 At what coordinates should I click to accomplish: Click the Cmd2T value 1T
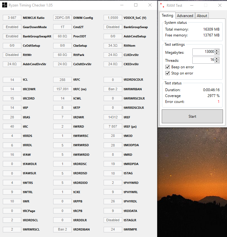62,27
